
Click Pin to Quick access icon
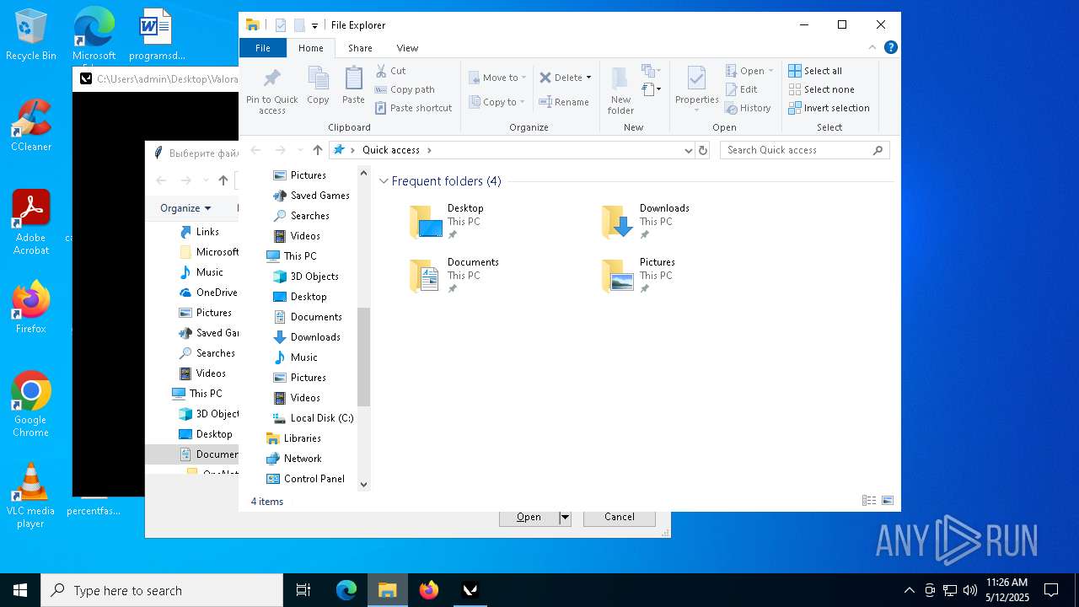(x=271, y=90)
